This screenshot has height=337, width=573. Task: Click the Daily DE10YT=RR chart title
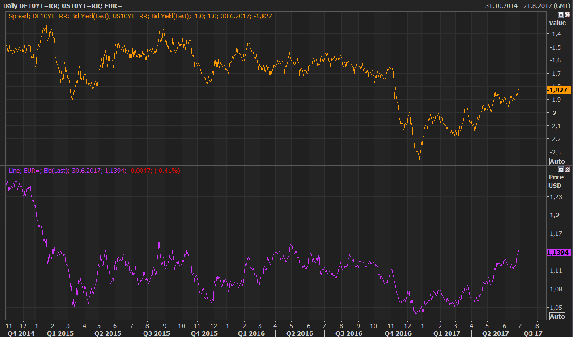tap(62, 5)
